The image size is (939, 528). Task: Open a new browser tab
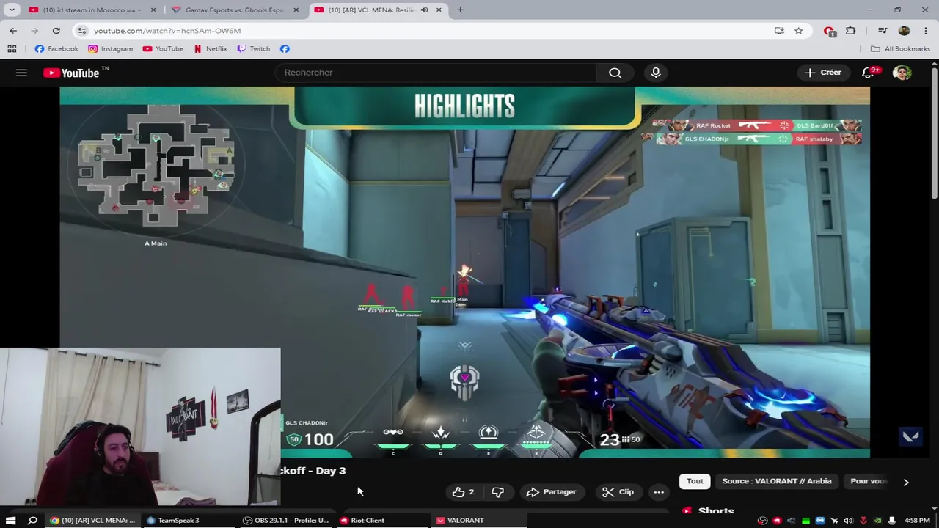pyautogui.click(x=460, y=10)
